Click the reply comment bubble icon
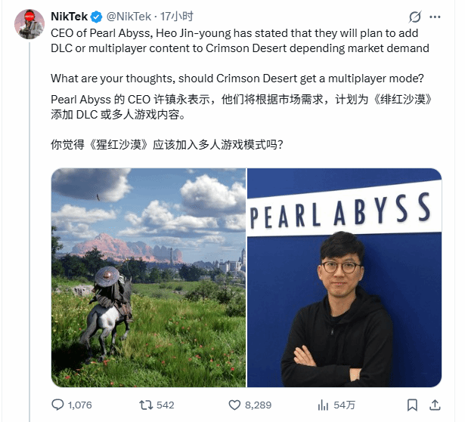This screenshot has height=422, width=465. pos(57,405)
